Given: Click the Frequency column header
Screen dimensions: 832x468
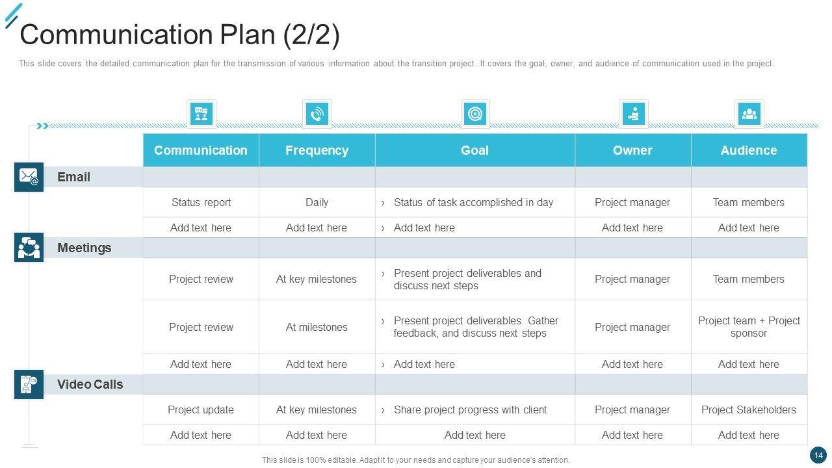Looking at the screenshot, I should [x=317, y=150].
